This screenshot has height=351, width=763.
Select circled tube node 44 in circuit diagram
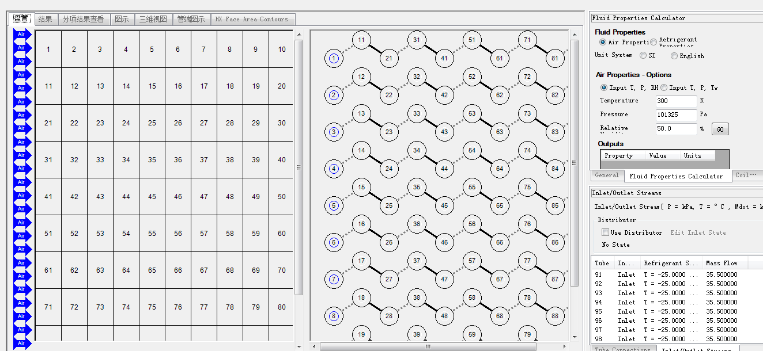[x=444, y=169]
